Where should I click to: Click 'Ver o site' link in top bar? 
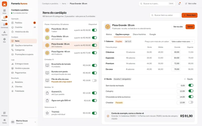click(x=191, y=4)
